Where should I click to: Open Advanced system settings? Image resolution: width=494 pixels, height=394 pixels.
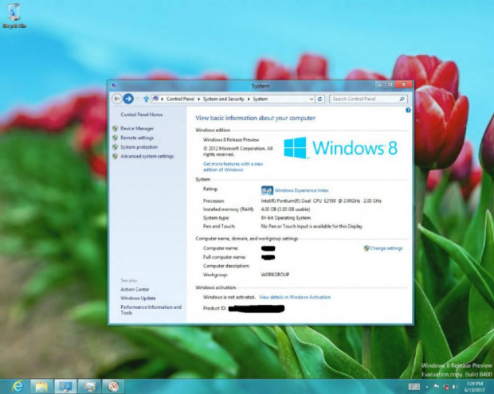click(147, 156)
